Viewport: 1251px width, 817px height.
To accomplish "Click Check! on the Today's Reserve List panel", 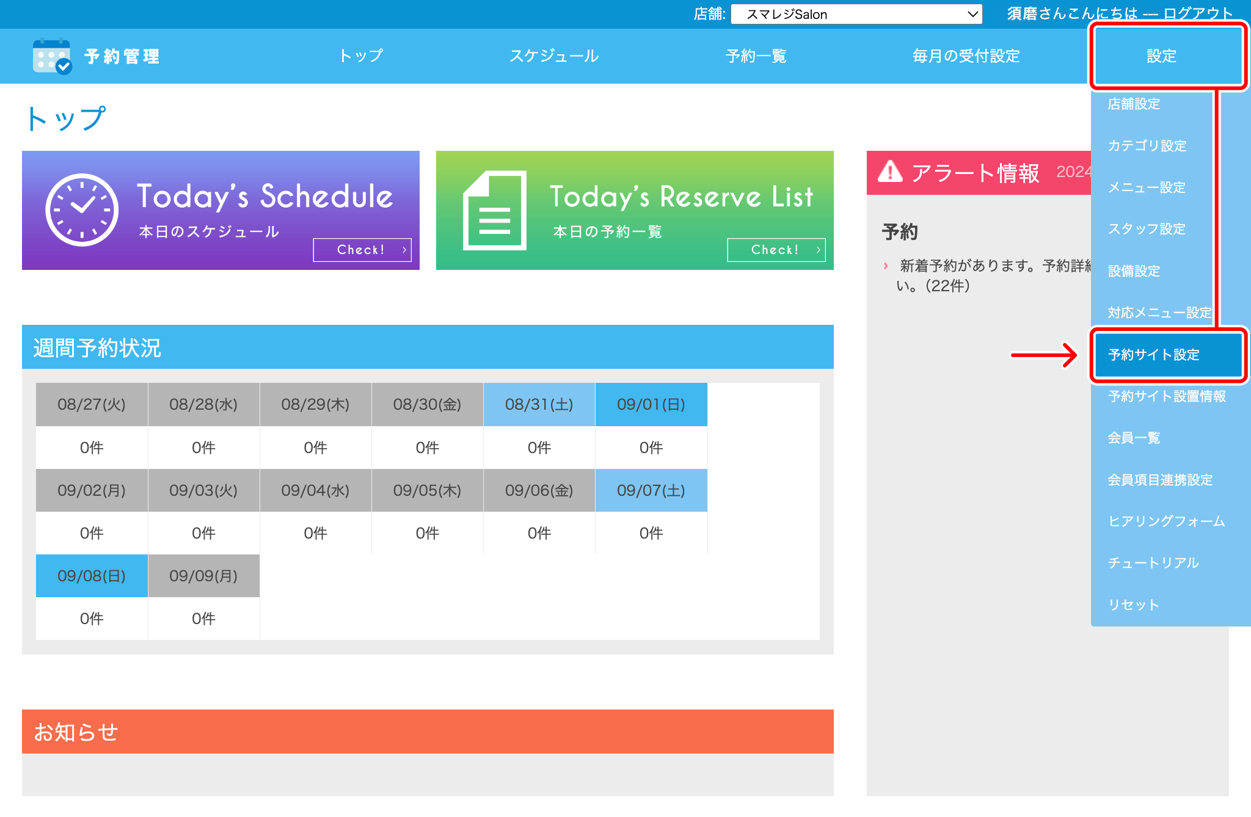I will point(776,249).
